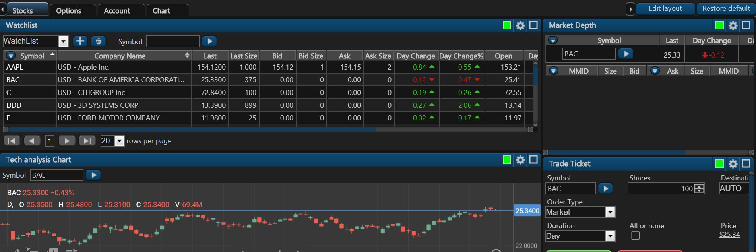Image resolution: width=756 pixels, height=252 pixels.
Task: Open page number 1 in pagination
Action: (50, 141)
